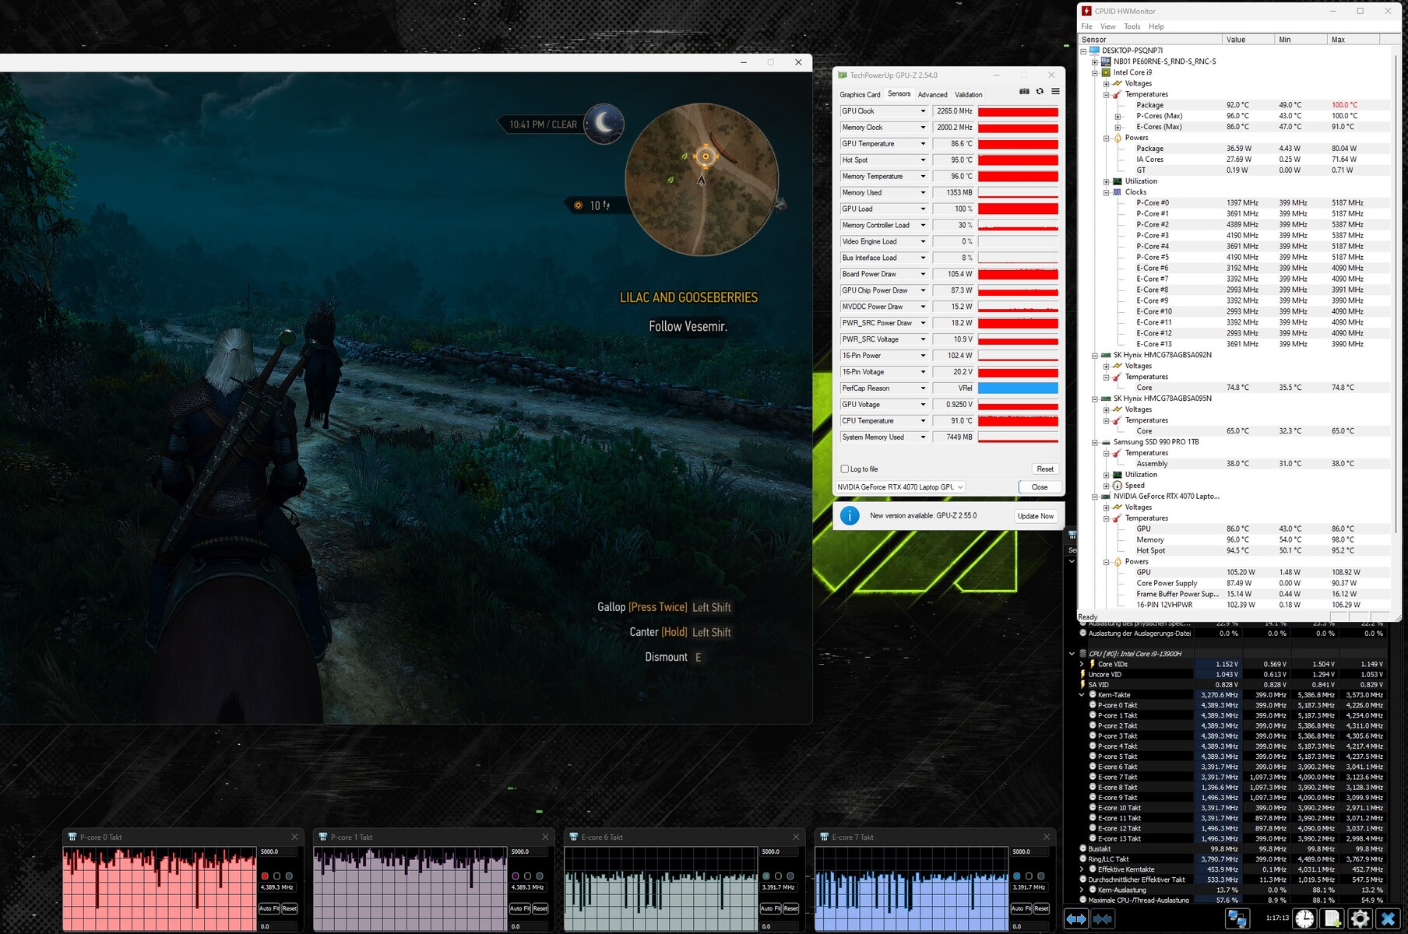Click the clock icon beside Bustakt in HWiNFO
Viewport: 1408px width, 934px height.
1082,848
